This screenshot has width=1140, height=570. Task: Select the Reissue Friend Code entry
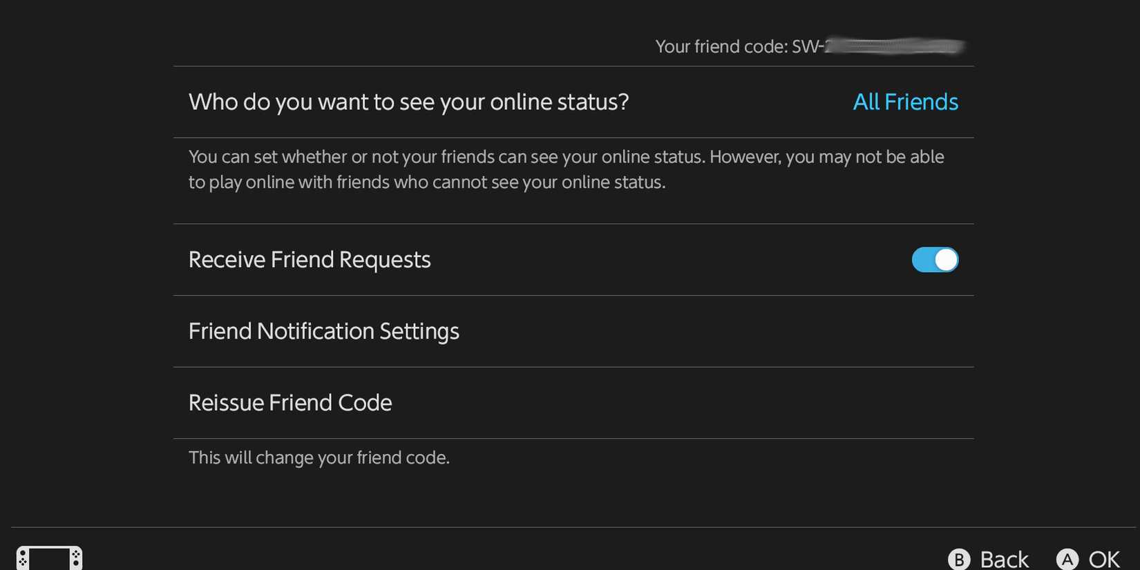point(290,403)
